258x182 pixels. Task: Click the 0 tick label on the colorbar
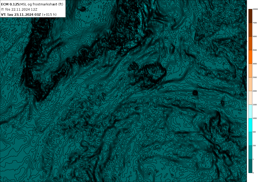coord(253,173)
